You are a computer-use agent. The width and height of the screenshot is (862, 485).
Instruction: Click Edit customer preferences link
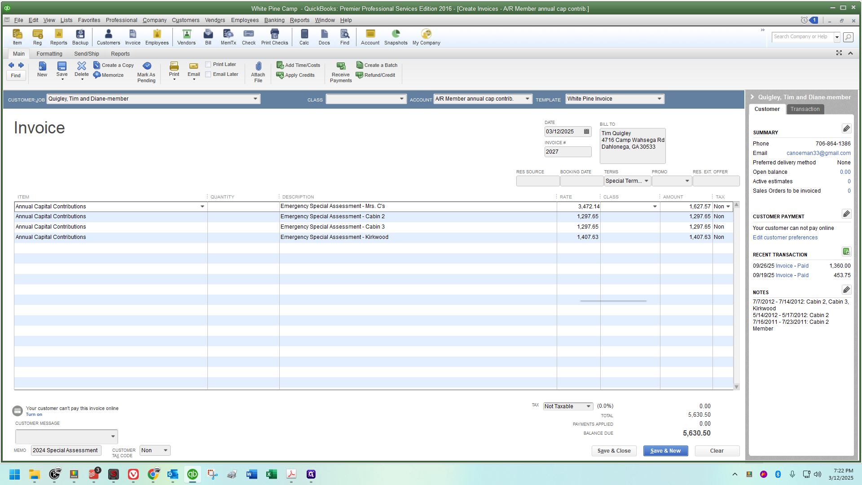[x=785, y=238]
